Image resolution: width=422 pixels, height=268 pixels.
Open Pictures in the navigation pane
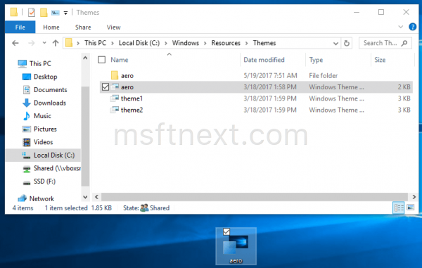click(x=45, y=129)
